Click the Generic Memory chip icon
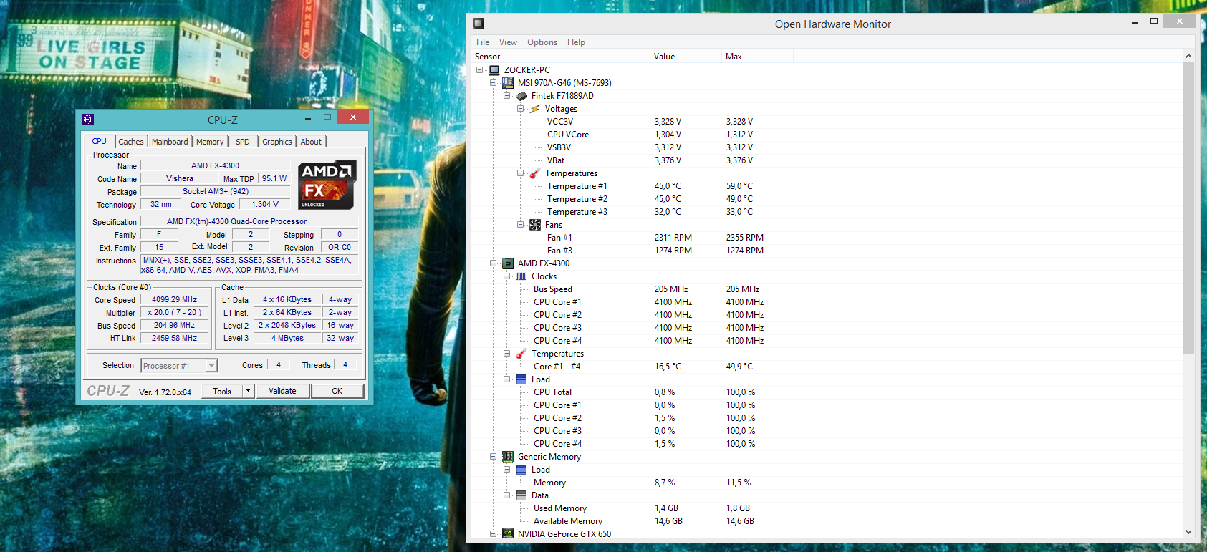Viewport: 1207px width, 552px height. click(x=508, y=457)
